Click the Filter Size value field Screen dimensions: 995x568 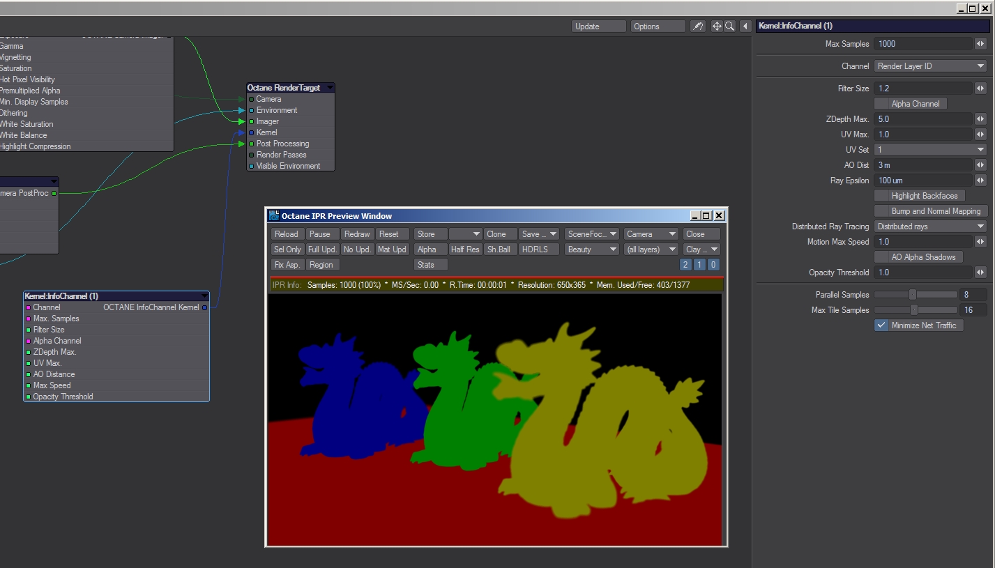click(x=923, y=89)
